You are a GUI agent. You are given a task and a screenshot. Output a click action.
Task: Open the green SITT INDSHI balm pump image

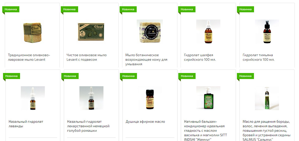tap(208, 98)
